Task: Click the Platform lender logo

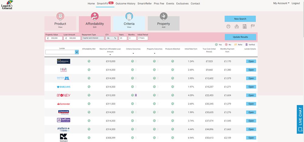Action: coord(64,129)
